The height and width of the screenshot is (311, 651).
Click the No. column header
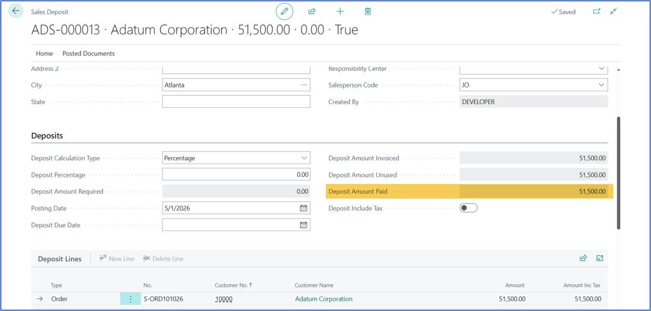pos(148,285)
